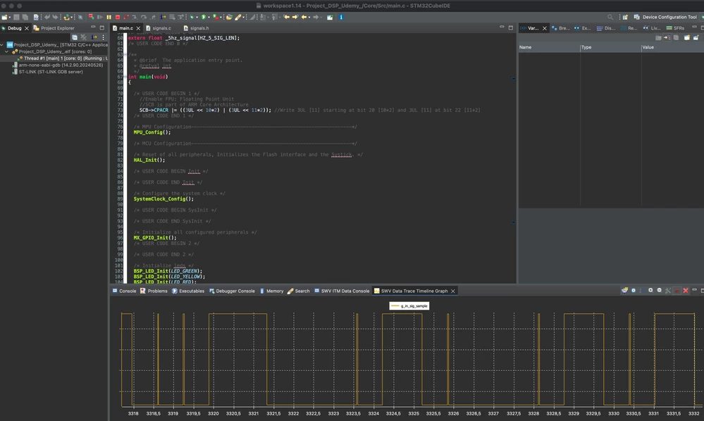Click the Suspend (pause) debug button
This screenshot has height=421, width=704.
tap(109, 17)
